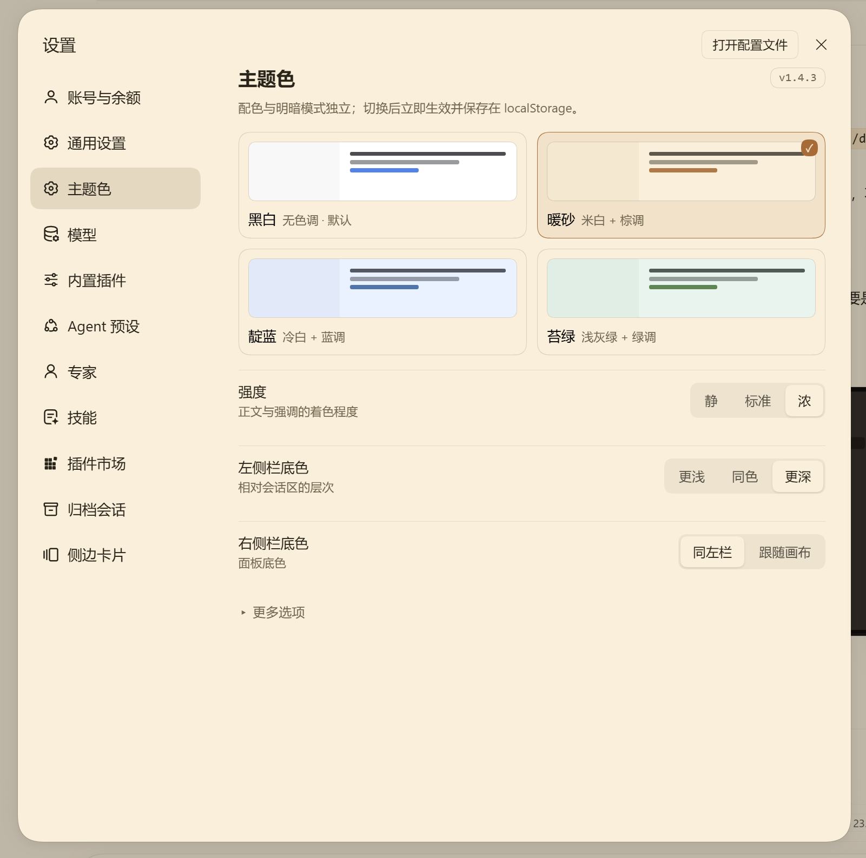Click 打开配置文件 button
This screenshot has width=866, height=858.
(750, 45)
